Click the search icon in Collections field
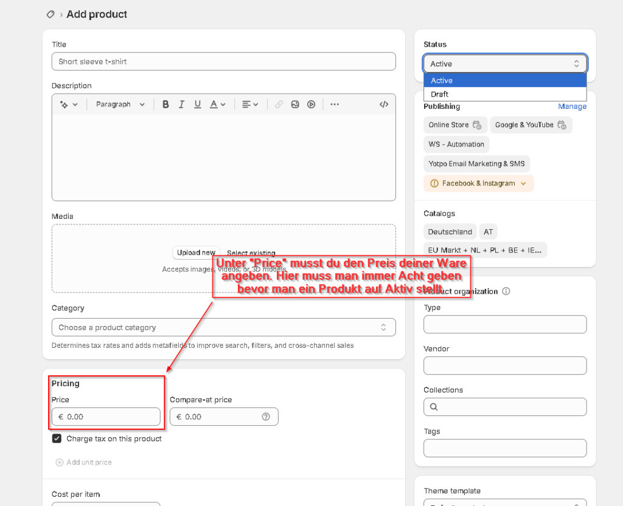 pyautogui.click(x=434, y=407)
